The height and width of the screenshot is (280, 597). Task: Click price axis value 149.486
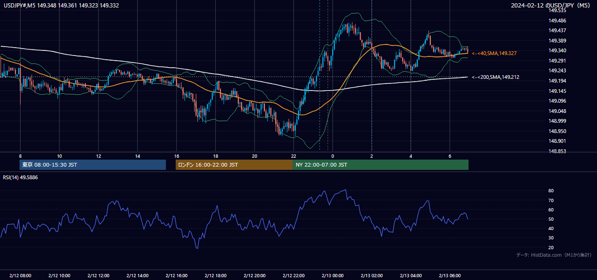(557, 21)
